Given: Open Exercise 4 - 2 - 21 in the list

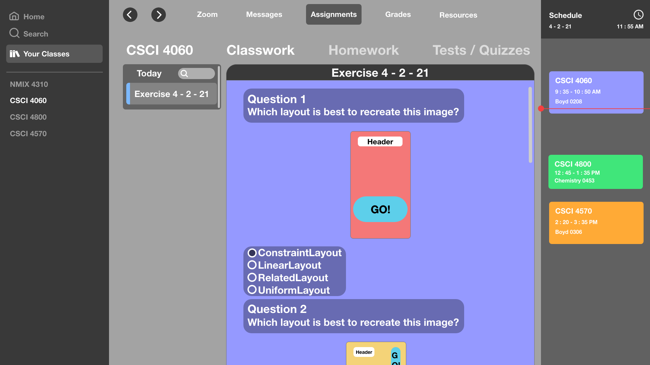Looking at the screenshot, I should click(x=172, y=94).
